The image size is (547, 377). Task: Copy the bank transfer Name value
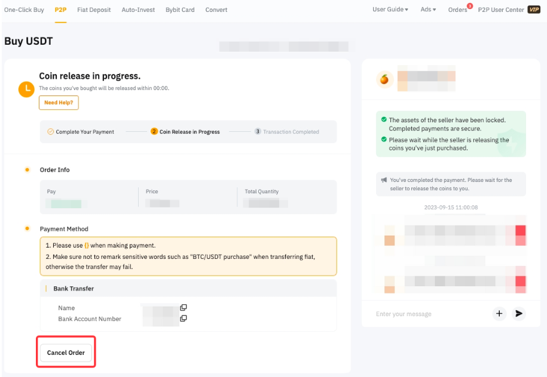point(183,307)
